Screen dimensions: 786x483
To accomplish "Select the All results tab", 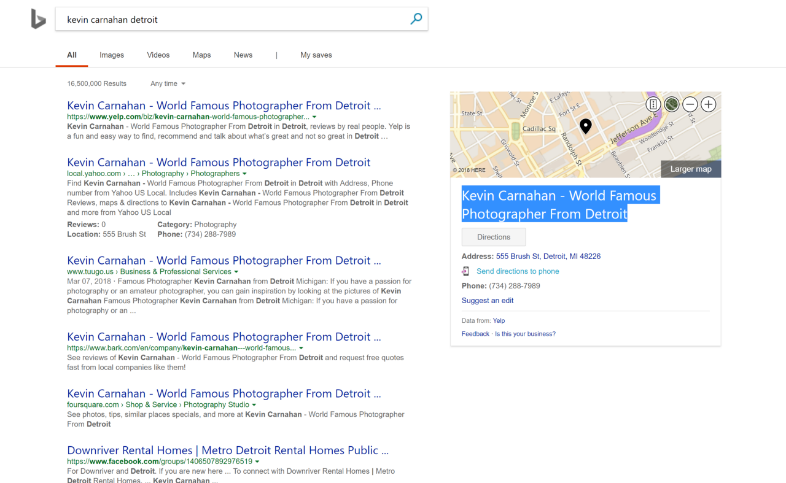I will (72, 55).
